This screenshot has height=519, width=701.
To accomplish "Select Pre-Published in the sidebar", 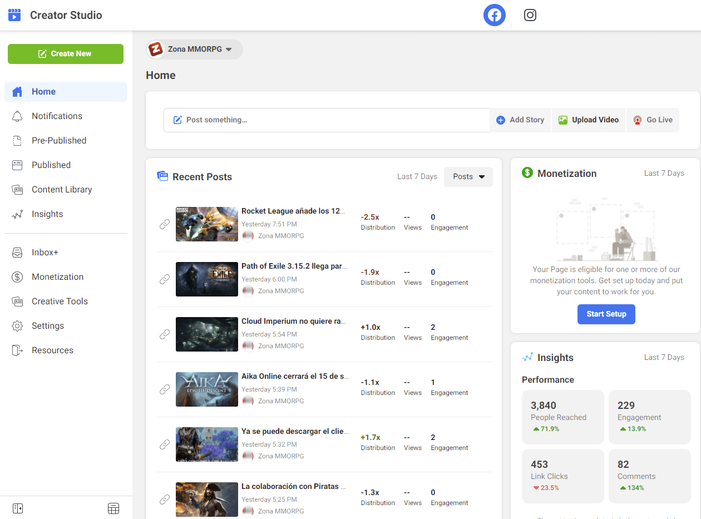I will 59,141.
